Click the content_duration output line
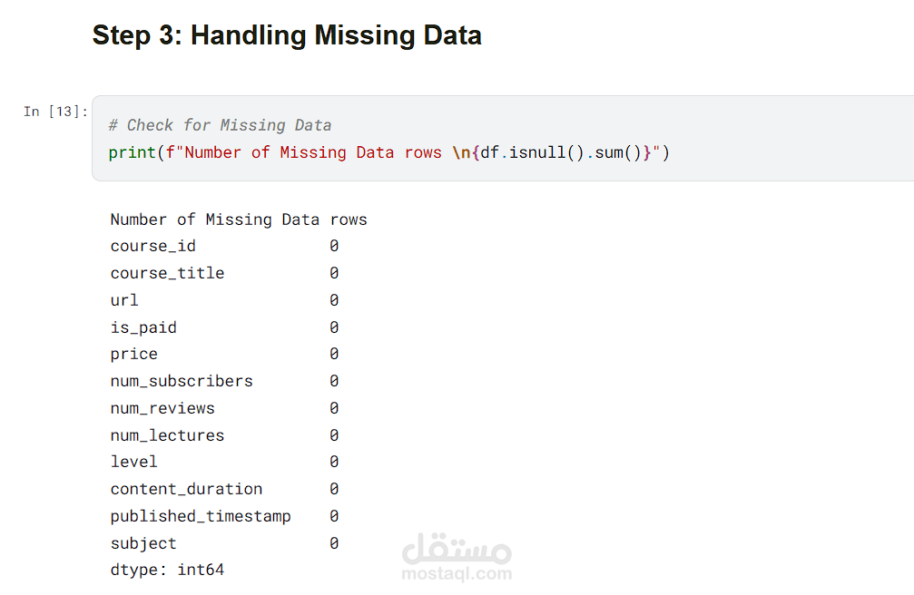This screenshot has width=914, height=595. [224, 489]
